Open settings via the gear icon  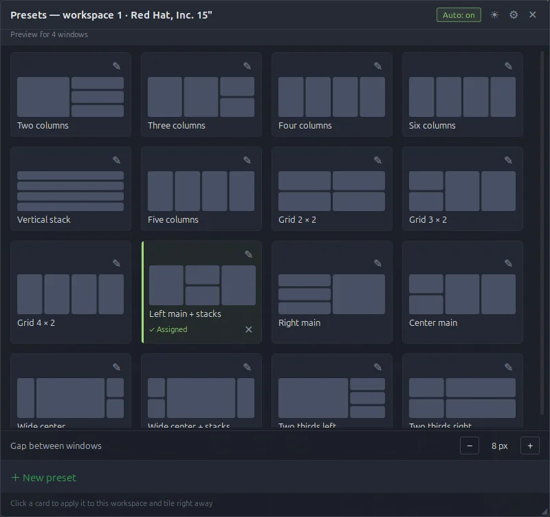(514, 15)
